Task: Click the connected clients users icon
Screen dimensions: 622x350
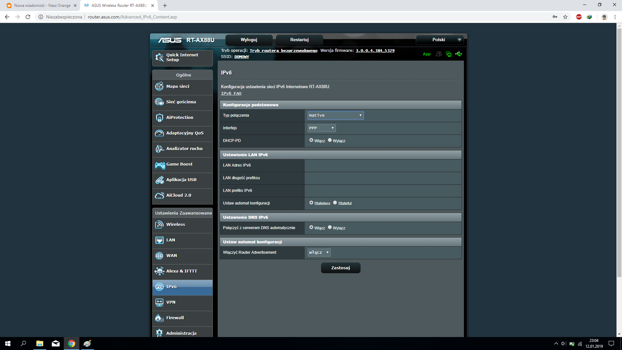Action: click(439, 54)
